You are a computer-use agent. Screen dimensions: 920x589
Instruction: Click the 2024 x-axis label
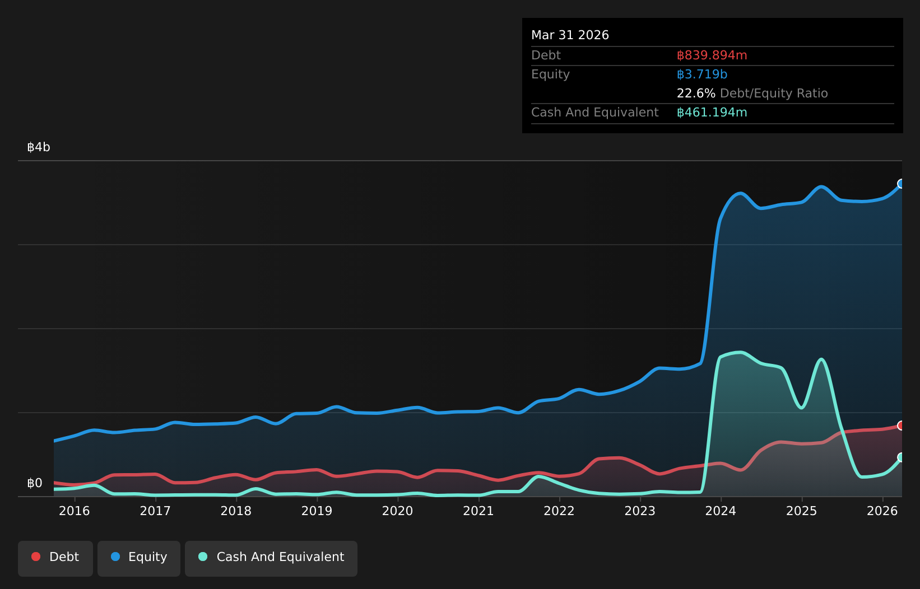721,511
